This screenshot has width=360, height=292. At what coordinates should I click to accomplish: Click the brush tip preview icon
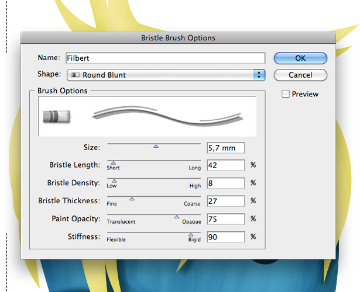56,116
